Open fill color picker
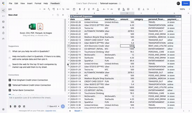 pos(124,9)
